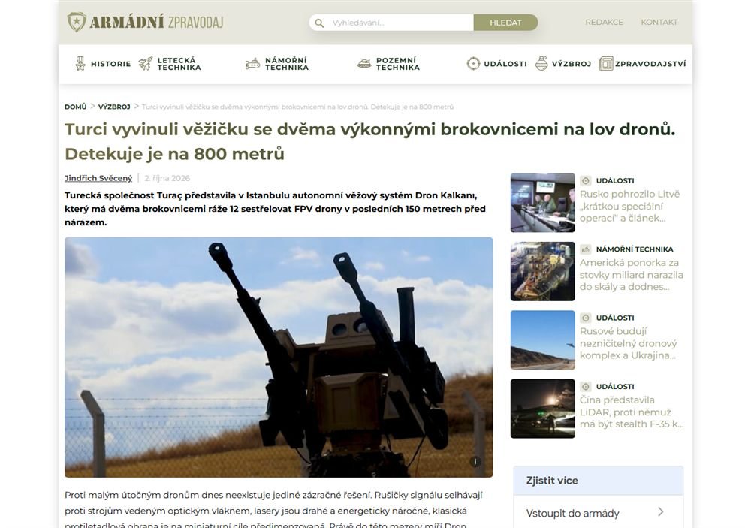
Task: Read the Rusko pohrozilo Litvě headline
Action: [630, 206]
